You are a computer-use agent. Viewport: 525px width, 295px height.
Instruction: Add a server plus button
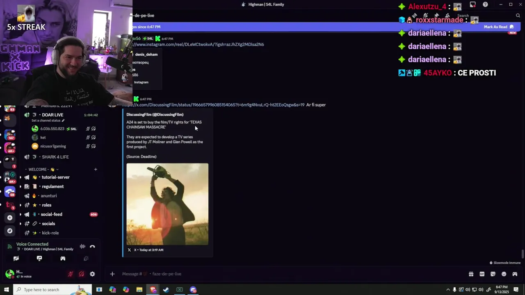(10, 218)
